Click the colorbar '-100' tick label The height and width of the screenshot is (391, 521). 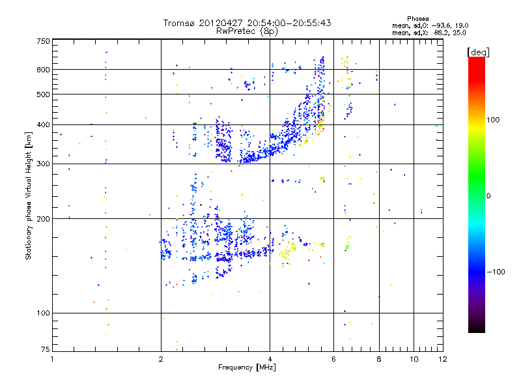point(496,272)
